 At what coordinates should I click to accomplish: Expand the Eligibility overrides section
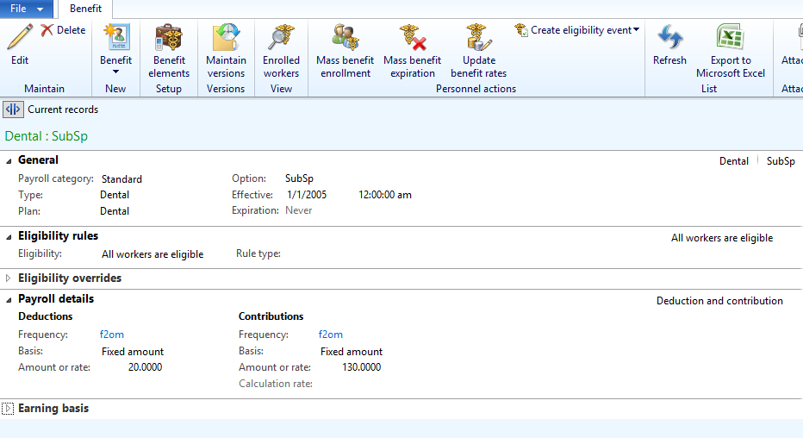(9, 278)
